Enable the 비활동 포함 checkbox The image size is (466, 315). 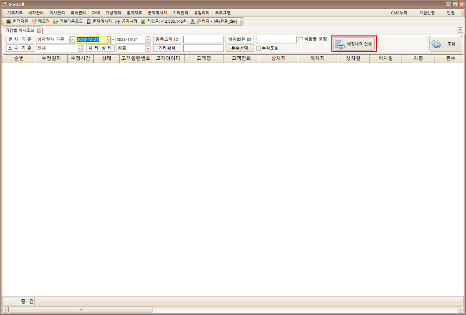pos(301,39)
